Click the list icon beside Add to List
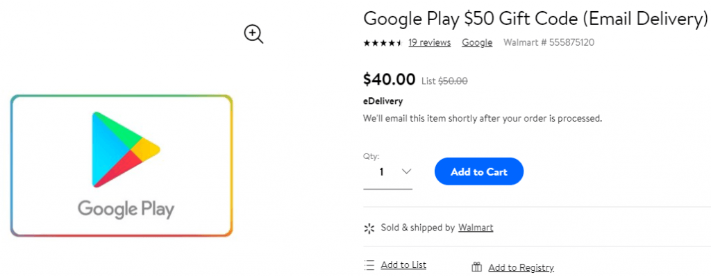711x277 pixels. pos(369,265)
